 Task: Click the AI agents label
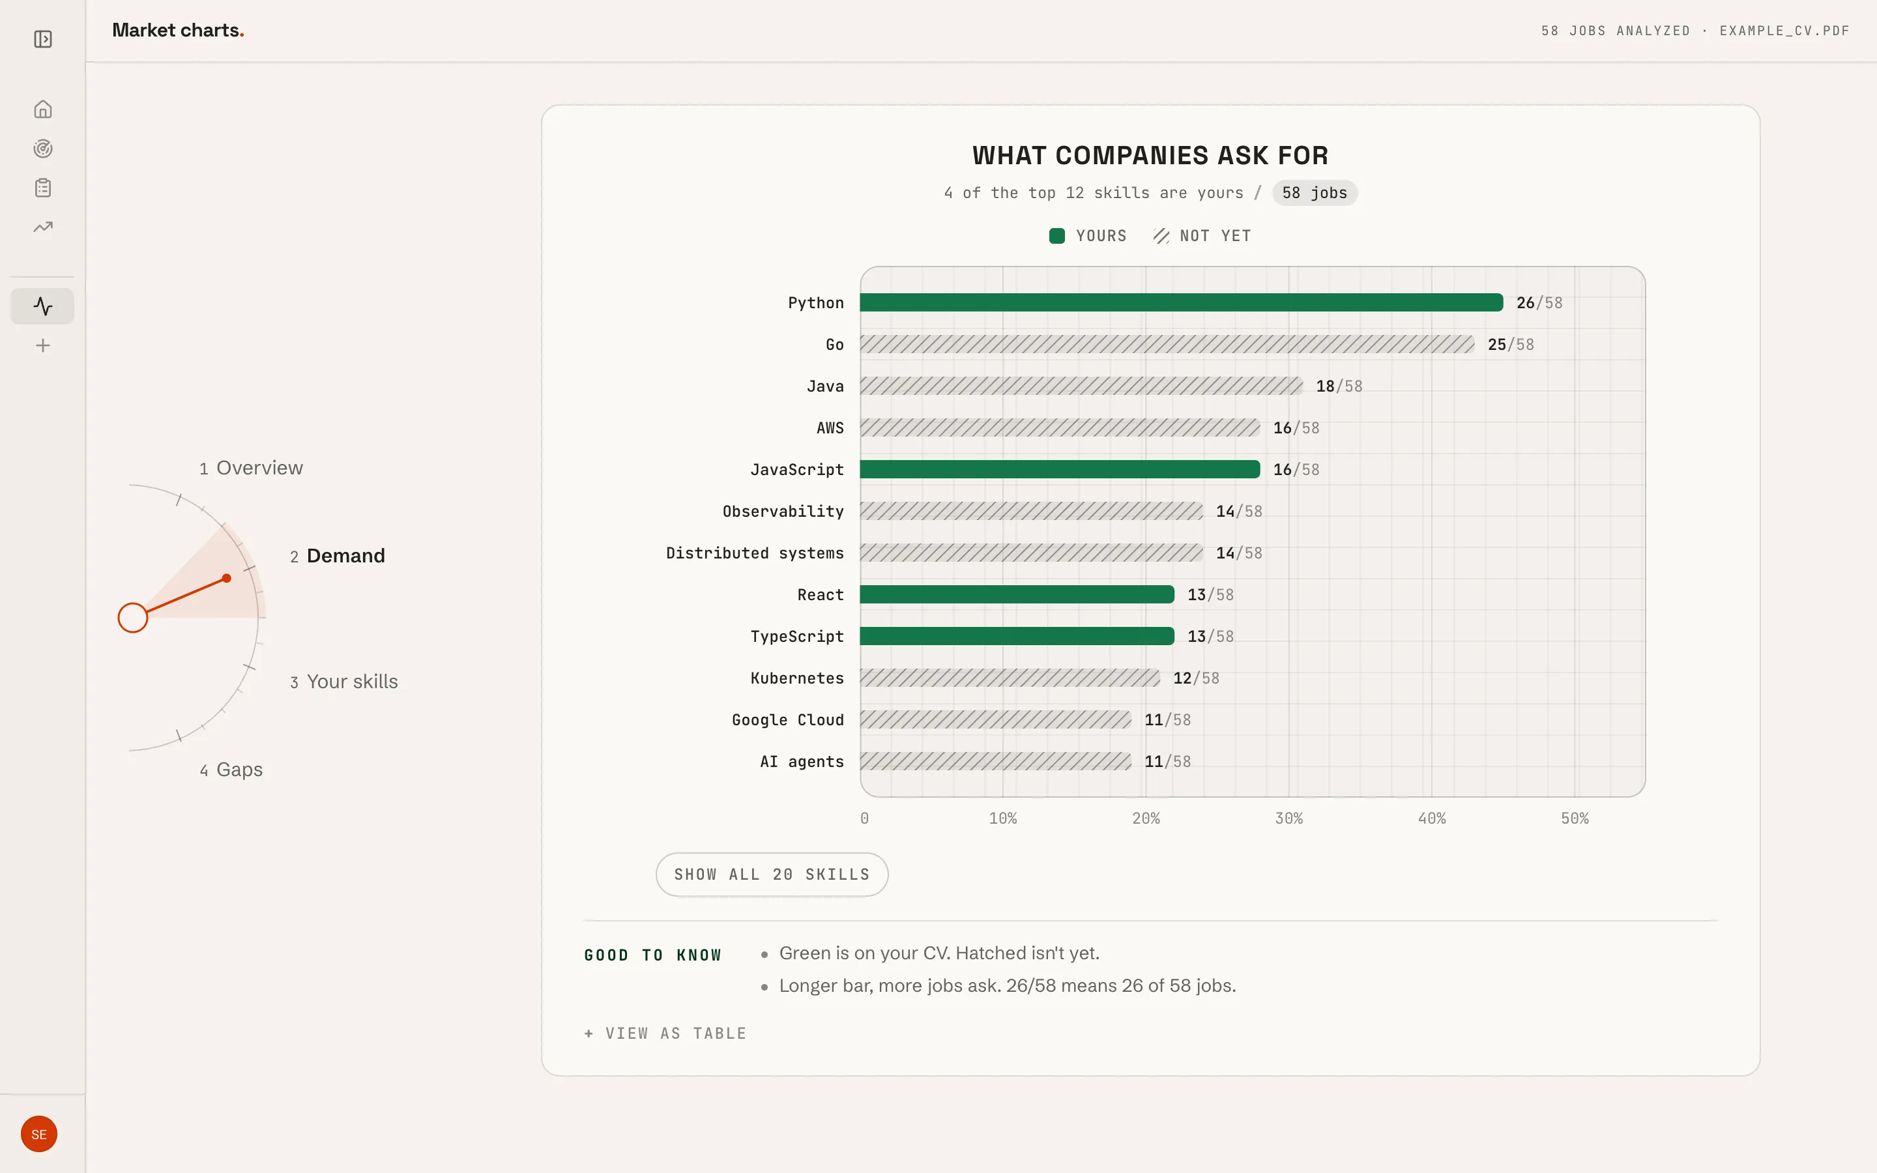[x=802, y=762]
